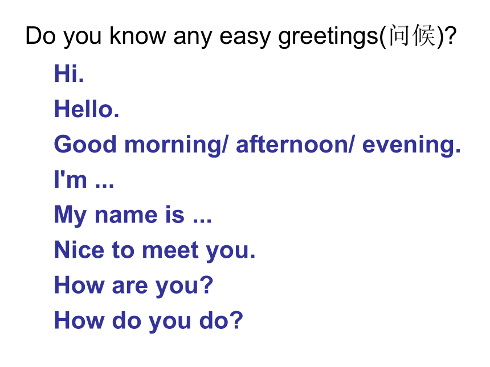Click the word 'are' in blue text
This screenshot has height=367, width=490.
pos(130,287)
